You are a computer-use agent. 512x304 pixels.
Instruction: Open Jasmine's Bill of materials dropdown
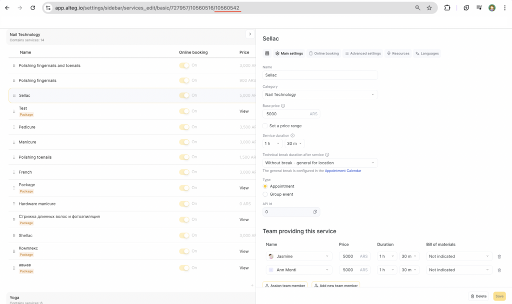[x=459, y=257]
